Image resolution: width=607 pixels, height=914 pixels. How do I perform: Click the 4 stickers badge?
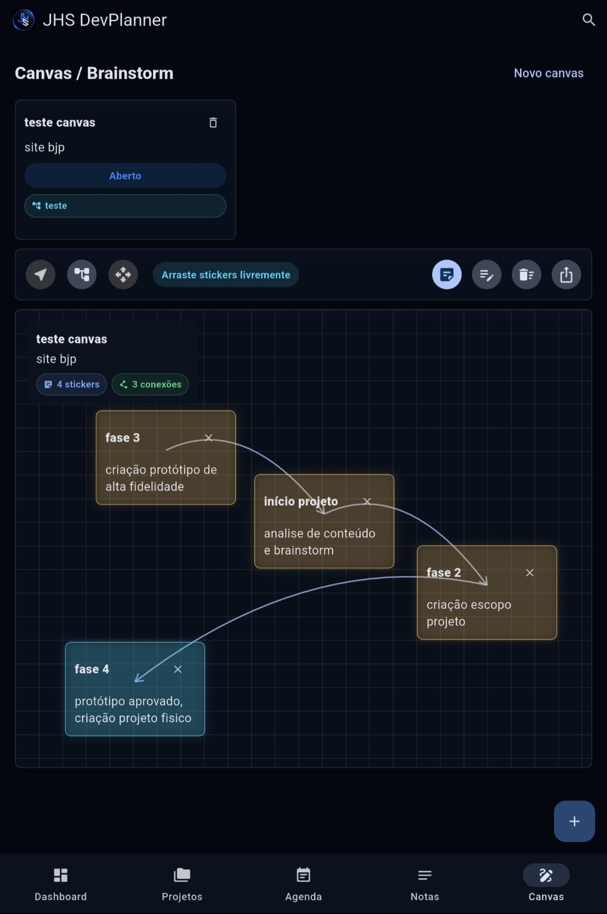coord(71,384)
